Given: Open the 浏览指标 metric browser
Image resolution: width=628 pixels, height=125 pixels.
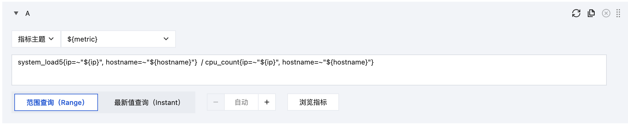Looking at the screenshot, I should click(x=313, y=102).
